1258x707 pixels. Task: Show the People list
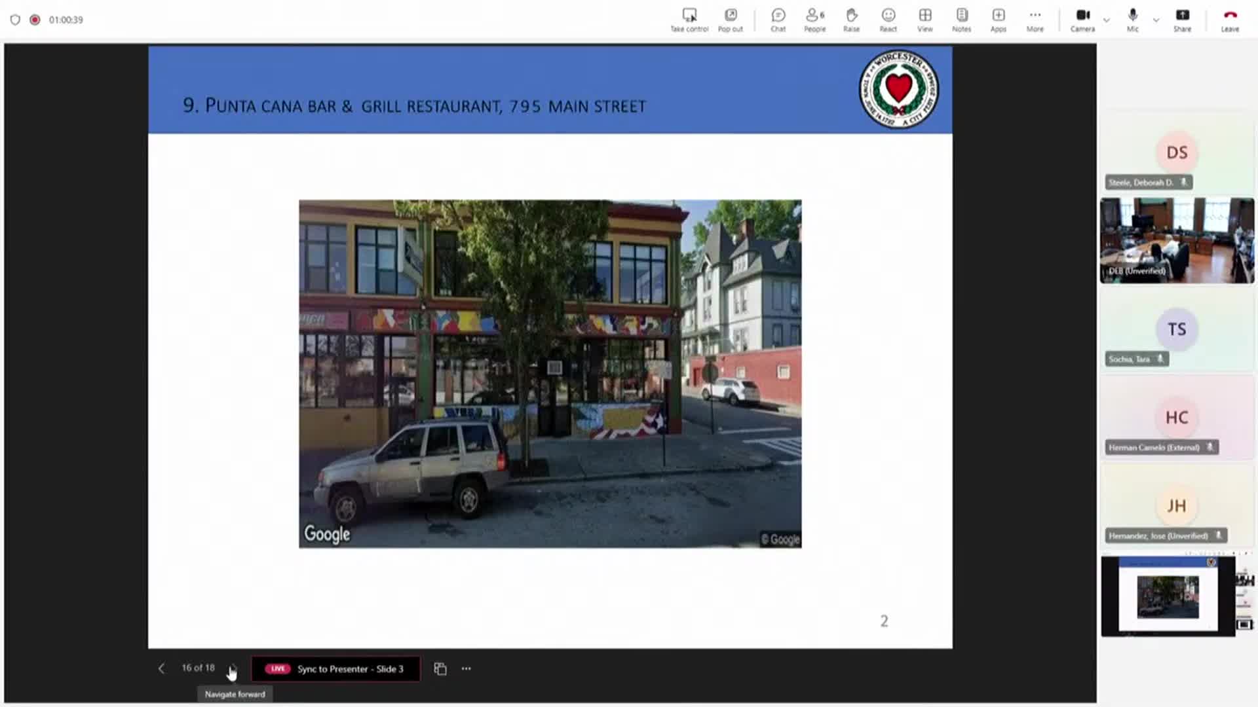coord(814,19)
